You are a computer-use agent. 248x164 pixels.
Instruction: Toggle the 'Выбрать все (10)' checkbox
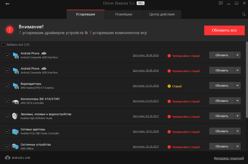(4, 45)
